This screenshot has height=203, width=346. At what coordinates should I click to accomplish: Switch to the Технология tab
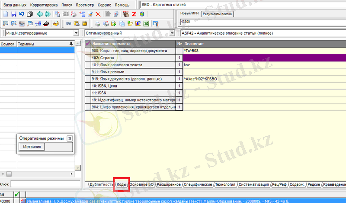pyautogui.click(x=225, y=184)
